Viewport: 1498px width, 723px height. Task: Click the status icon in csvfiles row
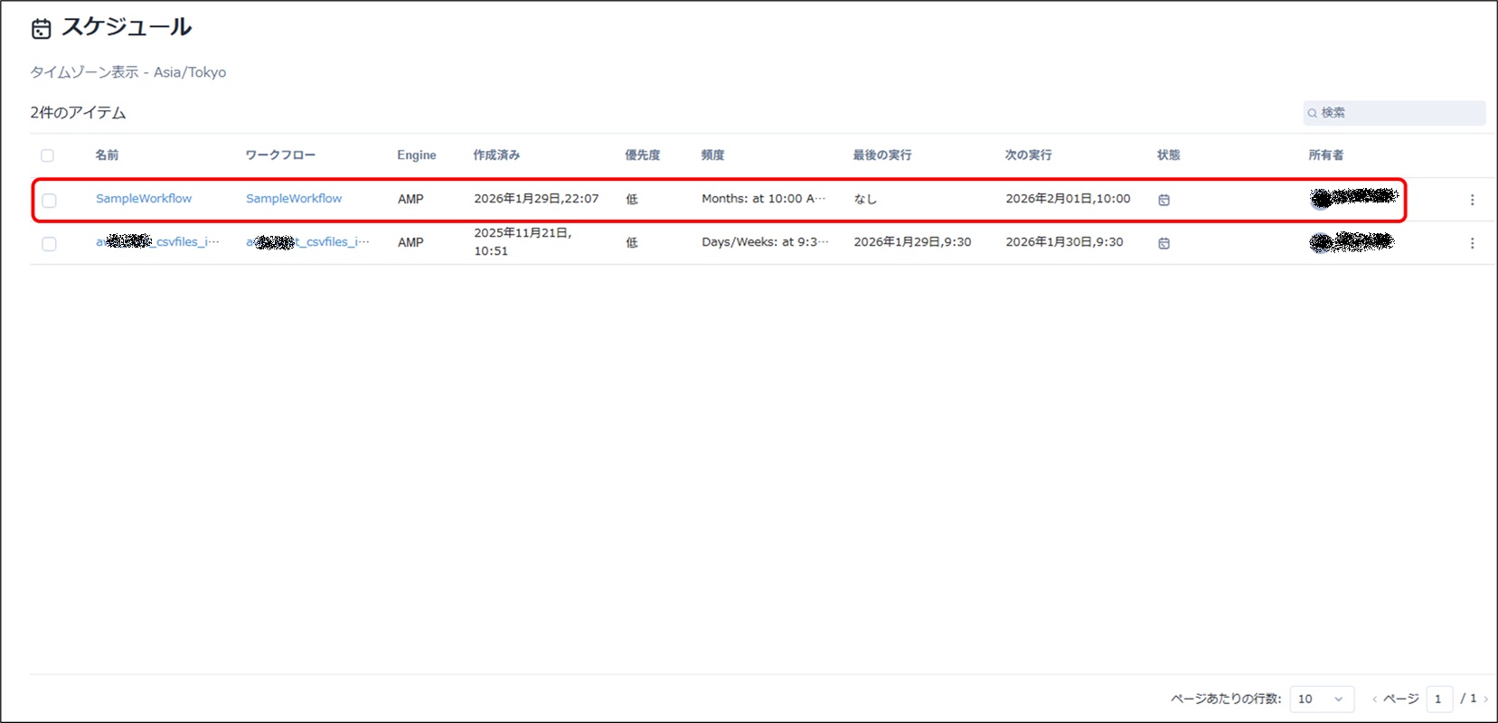1164,243
